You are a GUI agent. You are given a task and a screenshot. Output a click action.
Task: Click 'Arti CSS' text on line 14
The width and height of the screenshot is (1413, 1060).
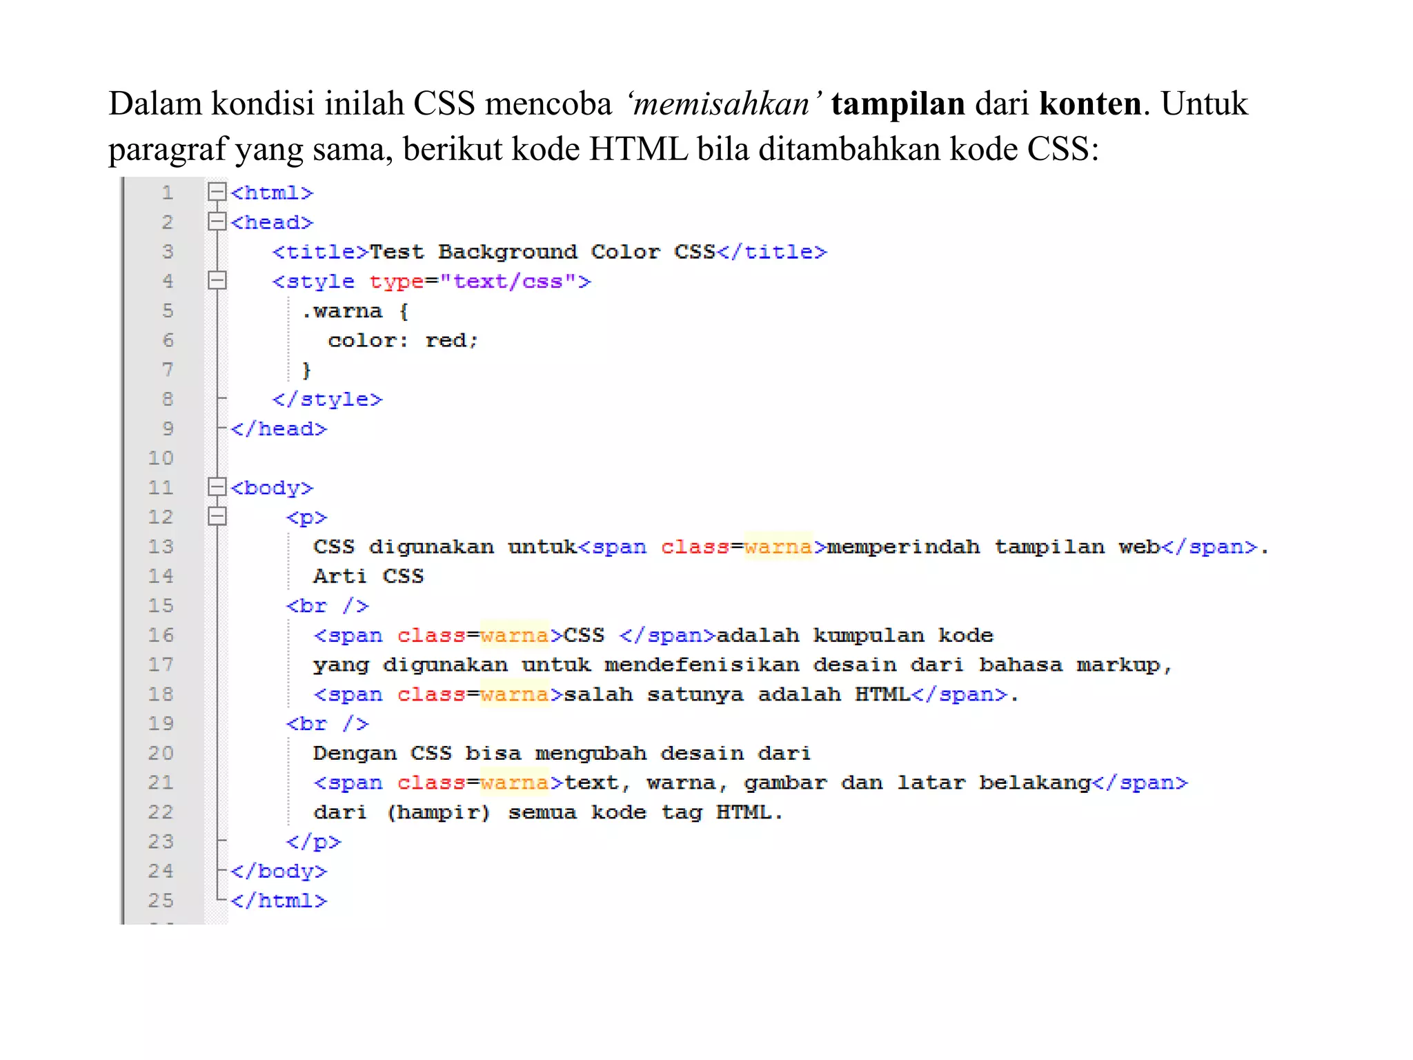coord(368,576)
